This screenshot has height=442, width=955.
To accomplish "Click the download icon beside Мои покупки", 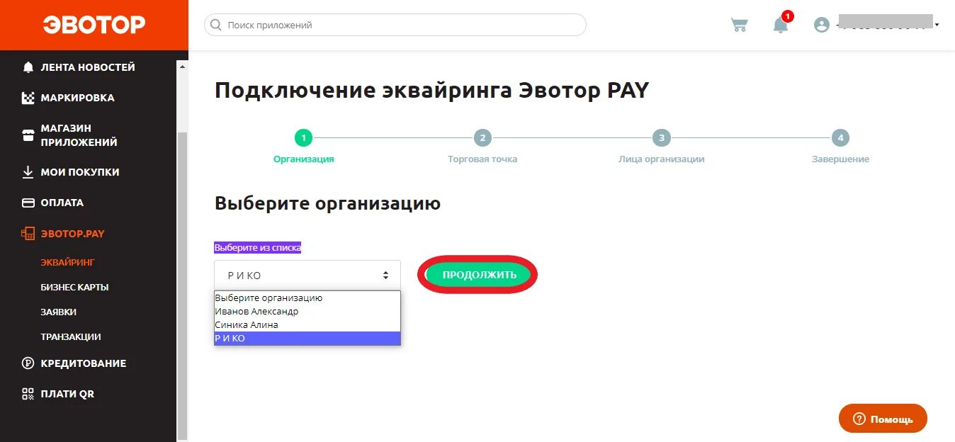I will [x=28, y=172].
